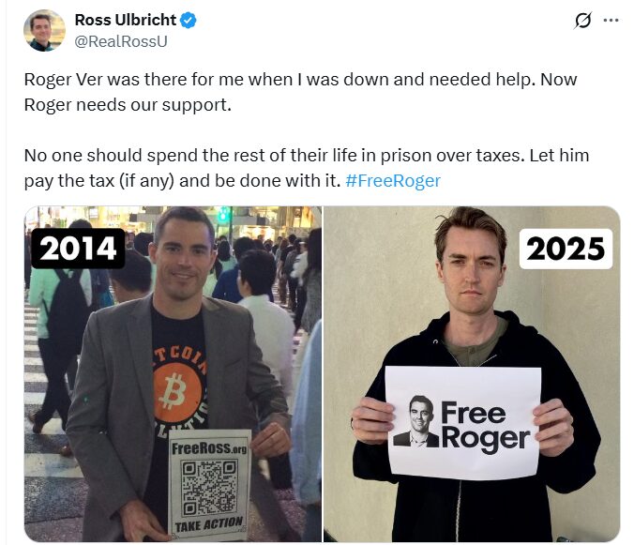The width and height of the screenshot is (634, 545).
Task: Click the FreeROSS.org text on the sign
Action: [x=208, y=448]
